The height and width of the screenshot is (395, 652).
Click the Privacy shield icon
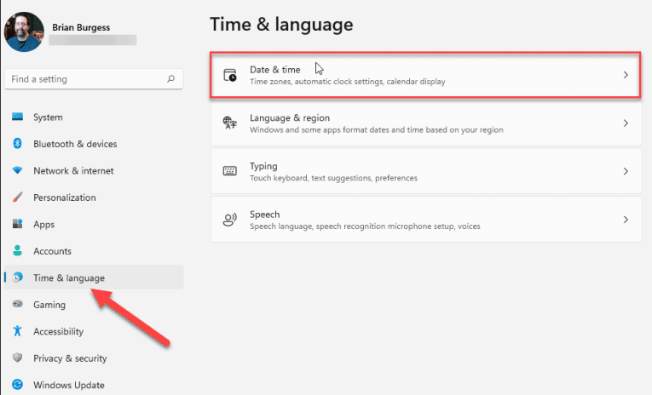[x=17, y=358]
